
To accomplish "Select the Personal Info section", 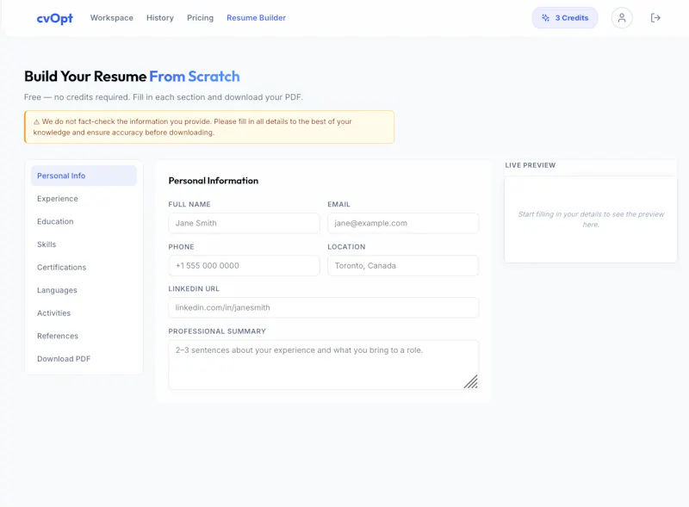I will tap(84, 176).
